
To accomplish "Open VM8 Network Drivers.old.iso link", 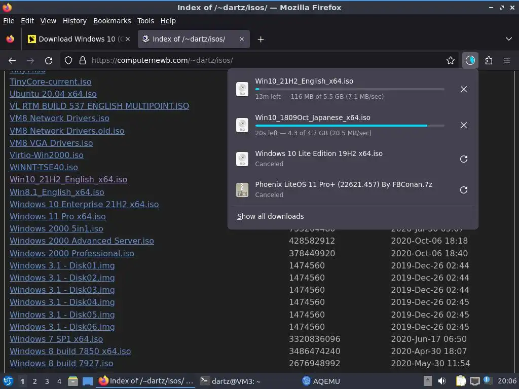I will click(x=67, y=131).
